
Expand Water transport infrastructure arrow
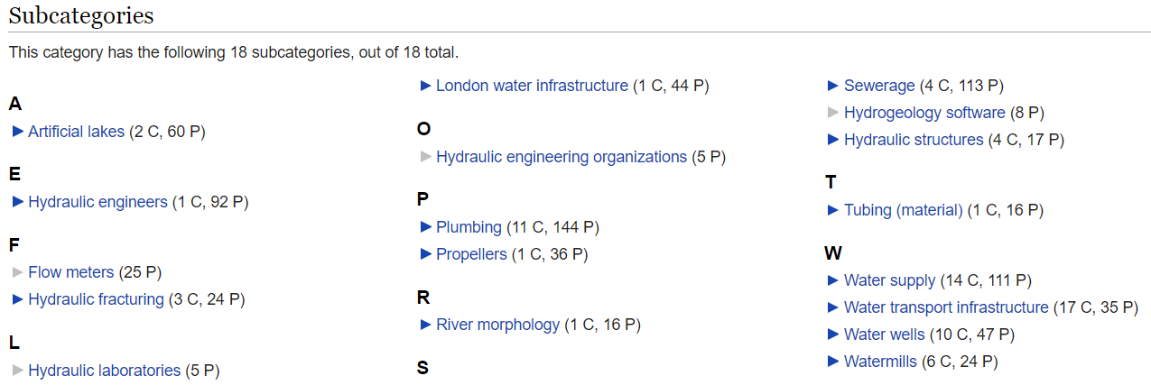[x=834, y=307]
